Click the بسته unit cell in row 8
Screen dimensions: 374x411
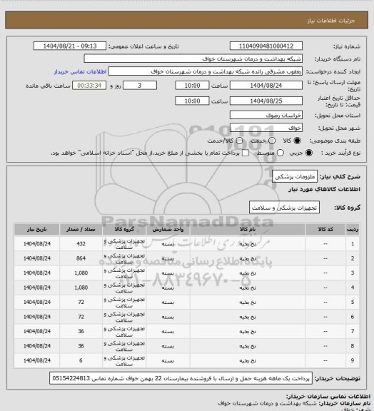point(168,346)
